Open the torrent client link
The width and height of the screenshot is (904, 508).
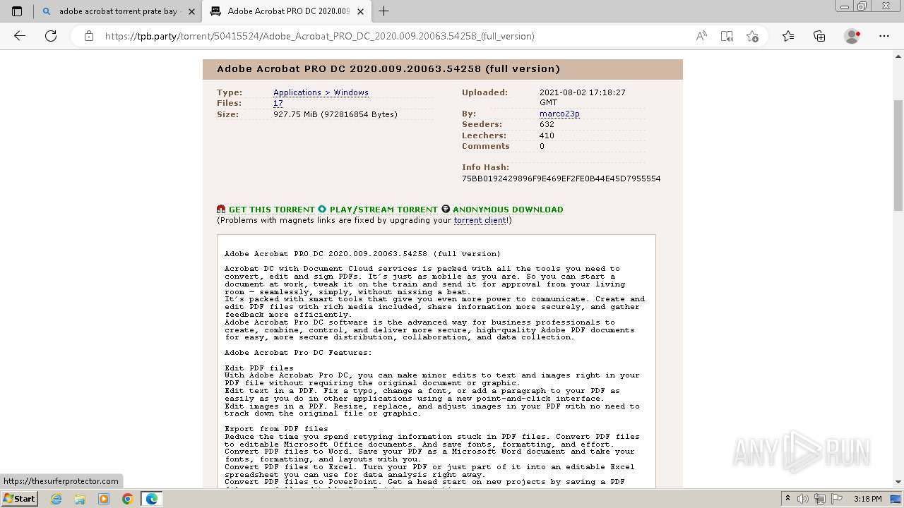[x=480, y=220]
